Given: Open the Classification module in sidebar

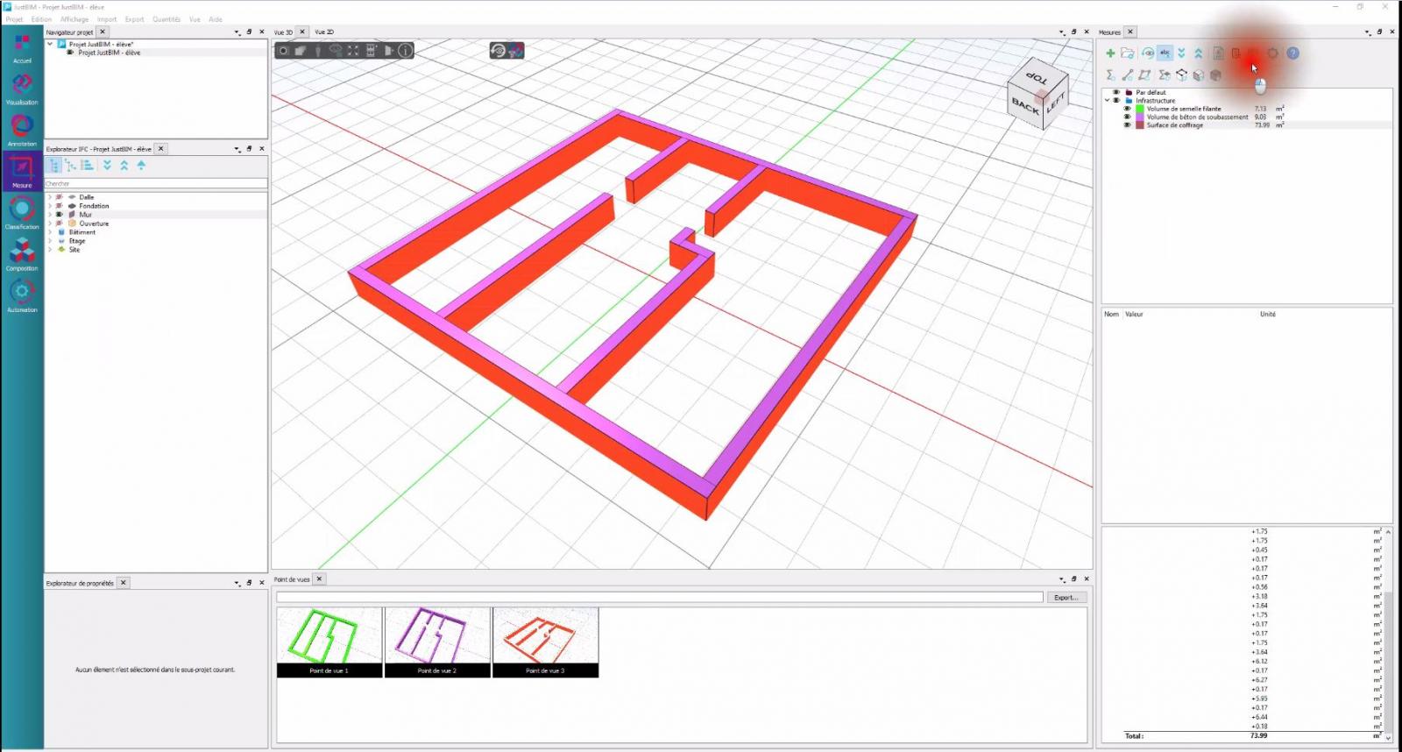Looking at the screenshot, I should point(22,211).
